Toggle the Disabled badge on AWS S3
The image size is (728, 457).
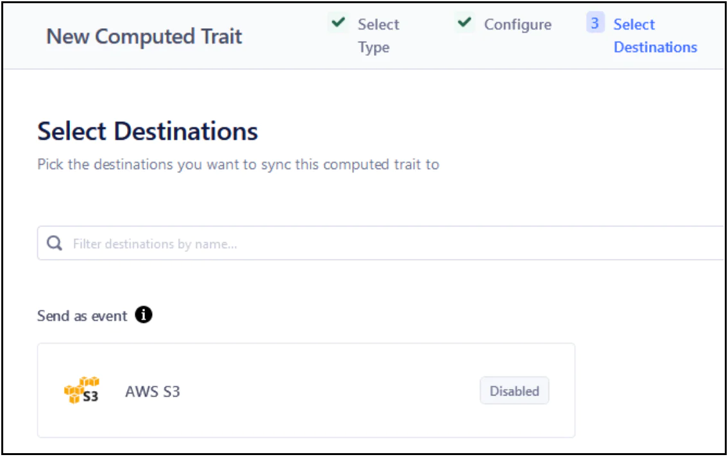(x=514, y=390)
